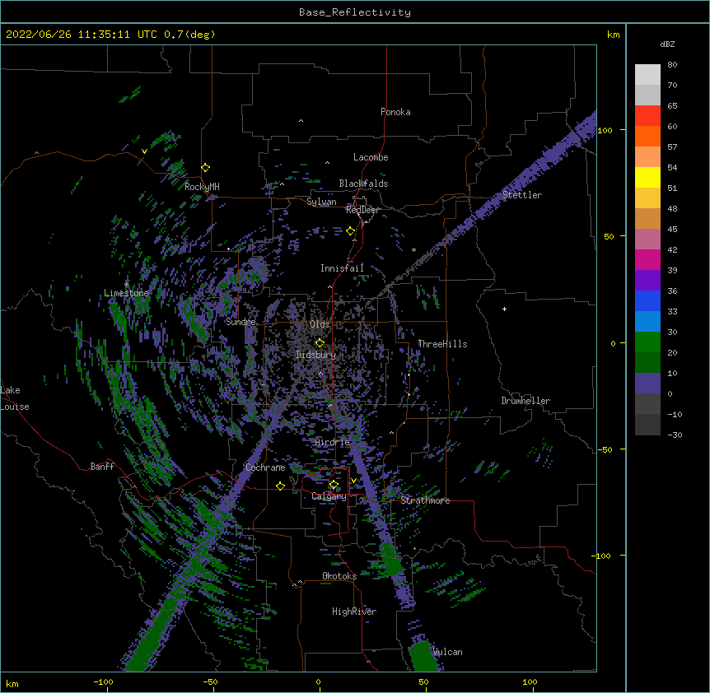710x693 pixels.
Task: Click the asterisk marker above Limestone label
Action: 126,285
